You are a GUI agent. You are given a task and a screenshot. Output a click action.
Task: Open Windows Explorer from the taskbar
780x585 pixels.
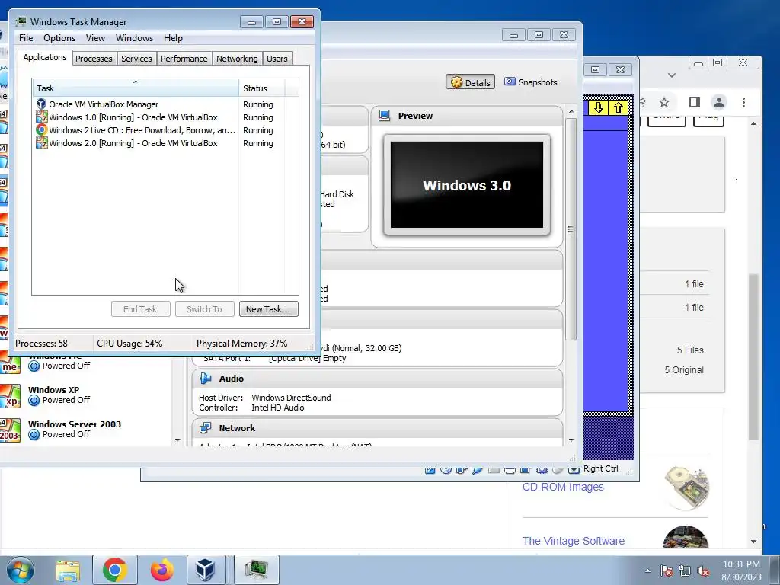click(68, 570)
